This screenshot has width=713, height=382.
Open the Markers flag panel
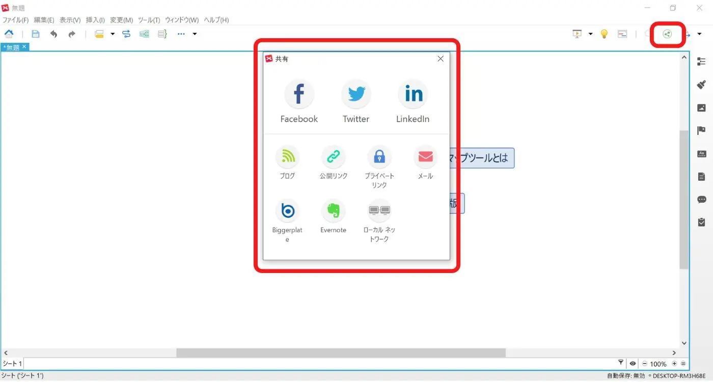[x=701, y=130]
